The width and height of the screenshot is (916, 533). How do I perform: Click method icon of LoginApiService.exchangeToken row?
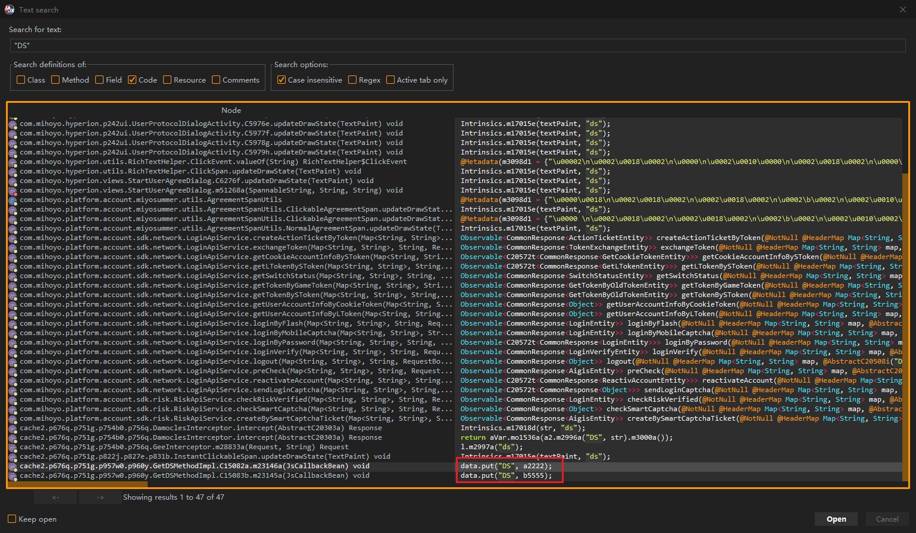(13, 248)
